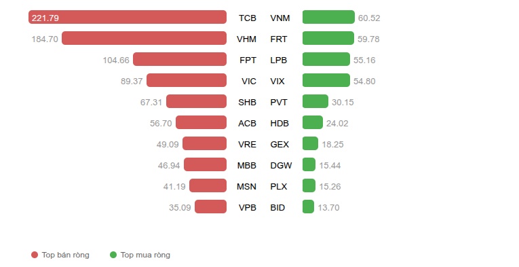Click the green LPB bar

coord(326,59)
